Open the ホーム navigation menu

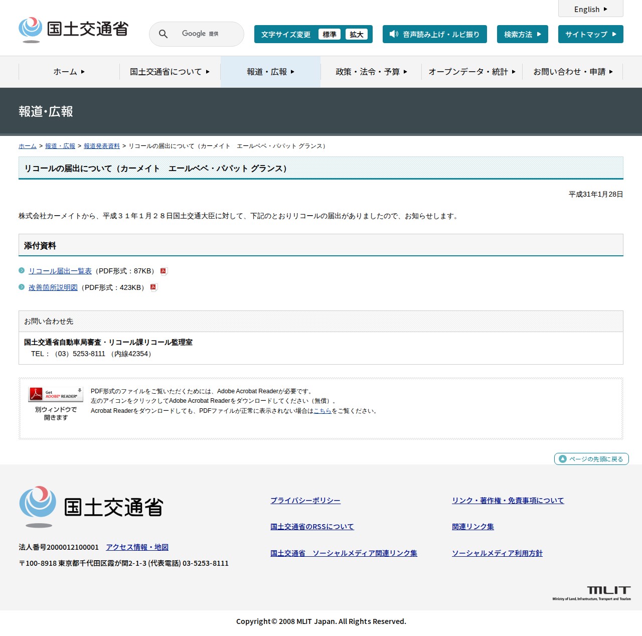pos(69,72)
